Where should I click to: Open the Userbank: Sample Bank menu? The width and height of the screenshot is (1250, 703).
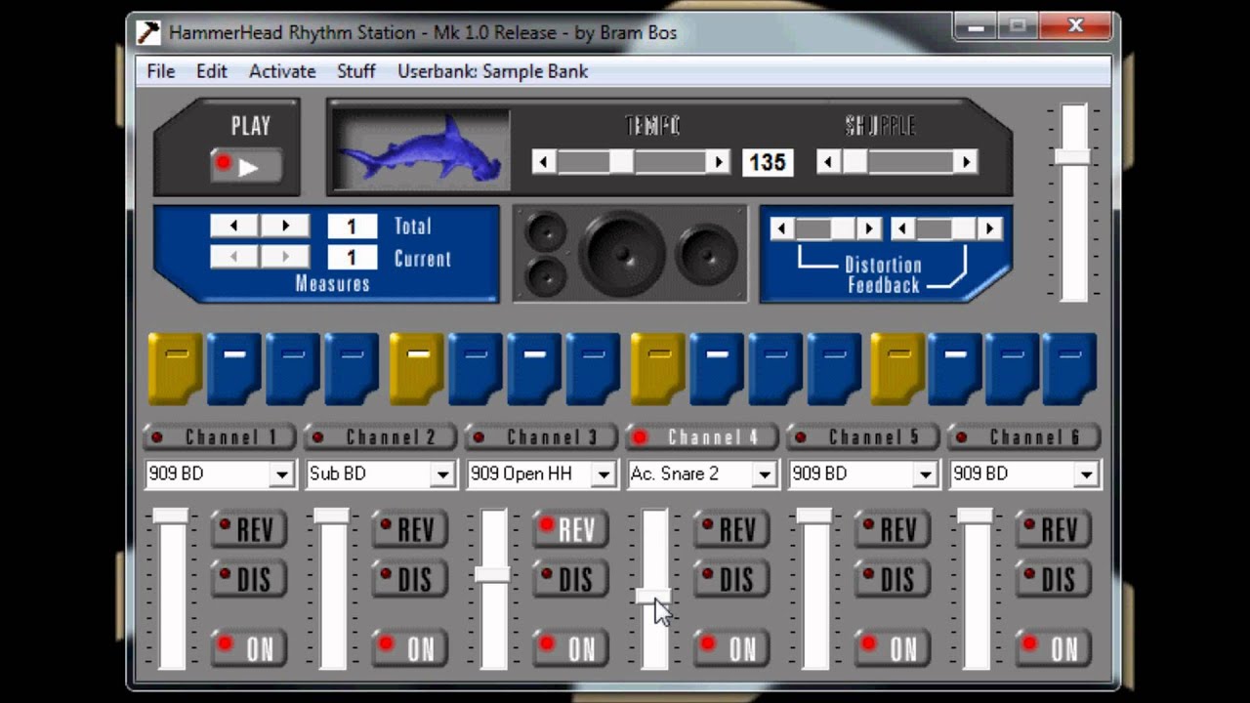click(492, 71)
